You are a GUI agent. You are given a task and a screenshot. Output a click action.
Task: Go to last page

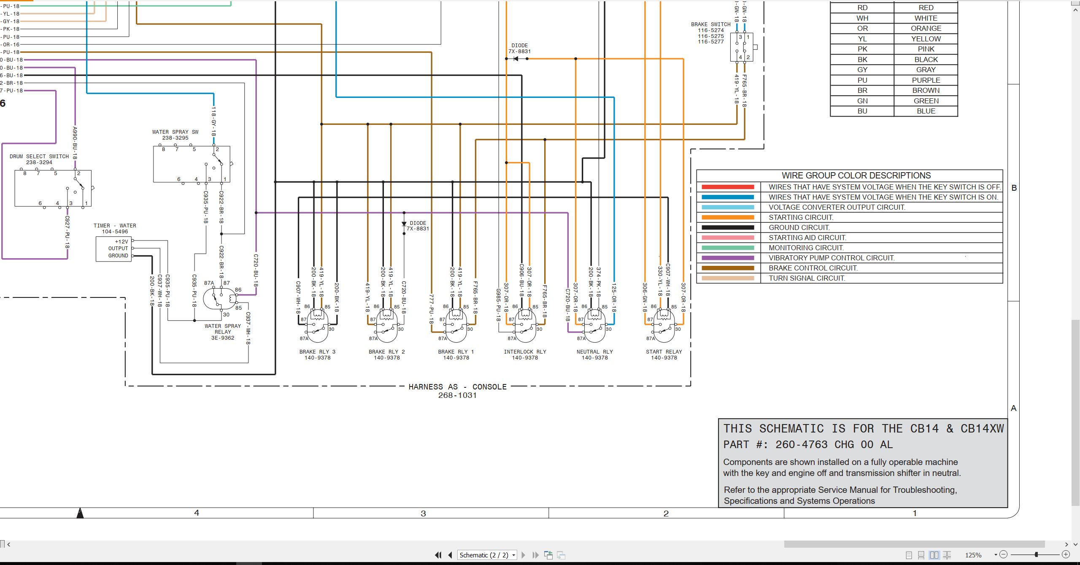[535, 555]
